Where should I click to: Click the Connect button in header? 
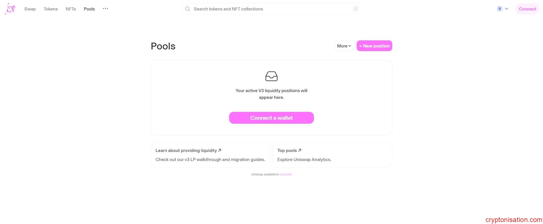point(527,9)
